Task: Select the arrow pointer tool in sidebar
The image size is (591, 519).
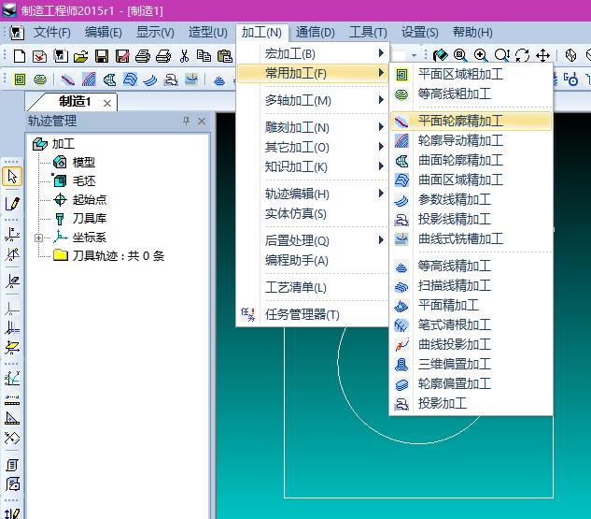Action: point(12,177)
